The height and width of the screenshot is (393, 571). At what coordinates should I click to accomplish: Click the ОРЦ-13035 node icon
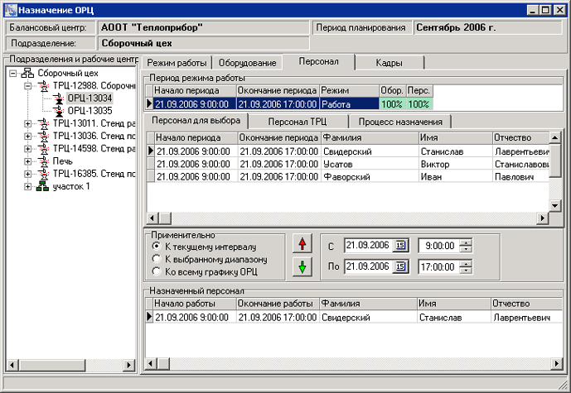tap(58, 111)
